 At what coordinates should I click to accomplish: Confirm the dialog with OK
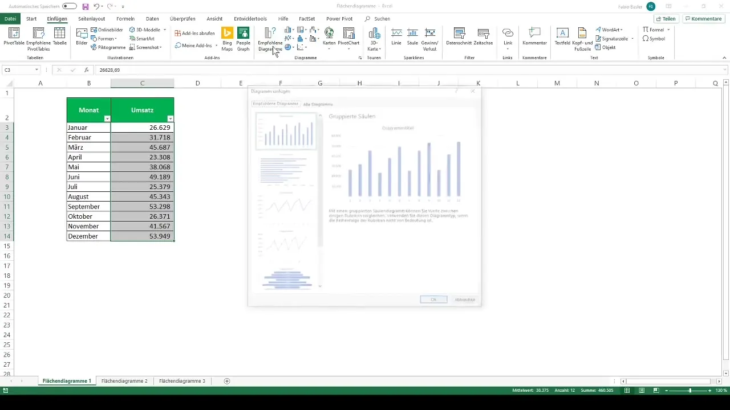433,300
